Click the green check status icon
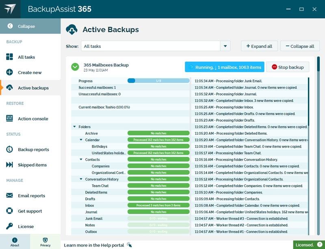The image size is (325, 249). pos(75,67)
